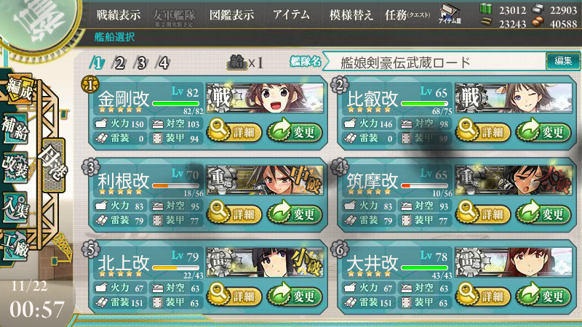Click the 給 fleet resupply ration icon
Image resolution: width=582 pixels, height=327 pixels.
coord(236,62)
